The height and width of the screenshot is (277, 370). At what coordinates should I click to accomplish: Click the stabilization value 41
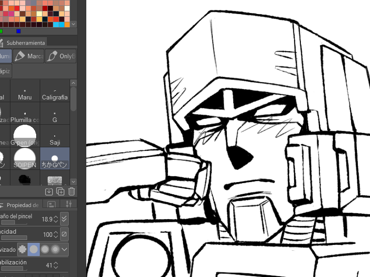click(49, 265)
